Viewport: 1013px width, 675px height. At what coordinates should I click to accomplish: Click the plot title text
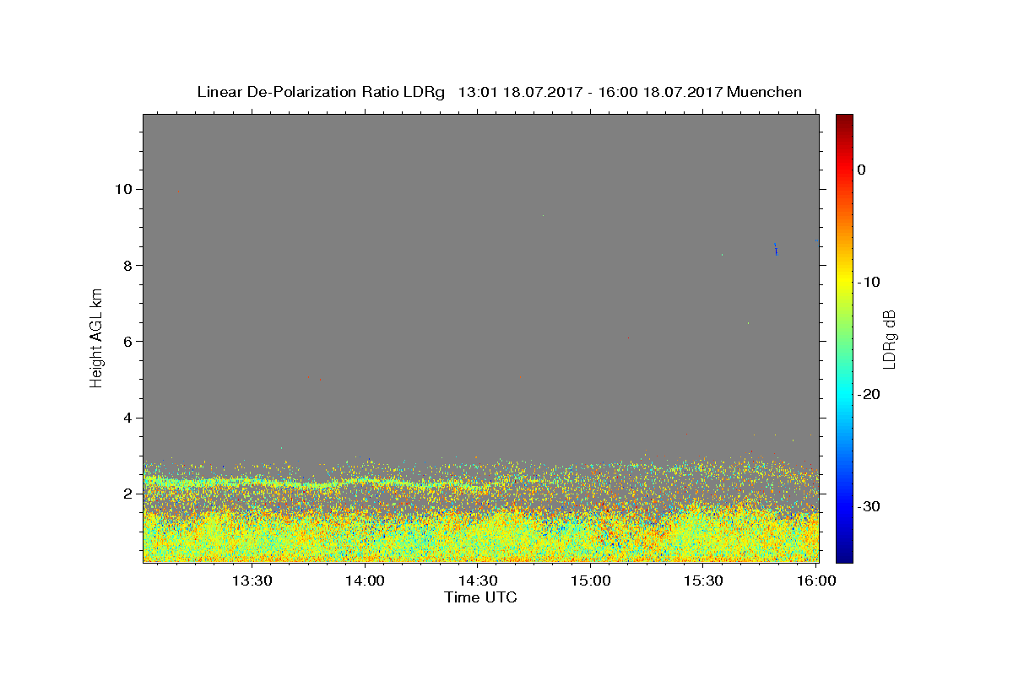(x=499, y=92)
